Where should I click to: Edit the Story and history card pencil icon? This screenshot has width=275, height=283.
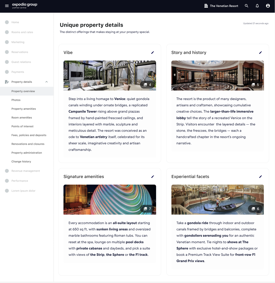260,52
